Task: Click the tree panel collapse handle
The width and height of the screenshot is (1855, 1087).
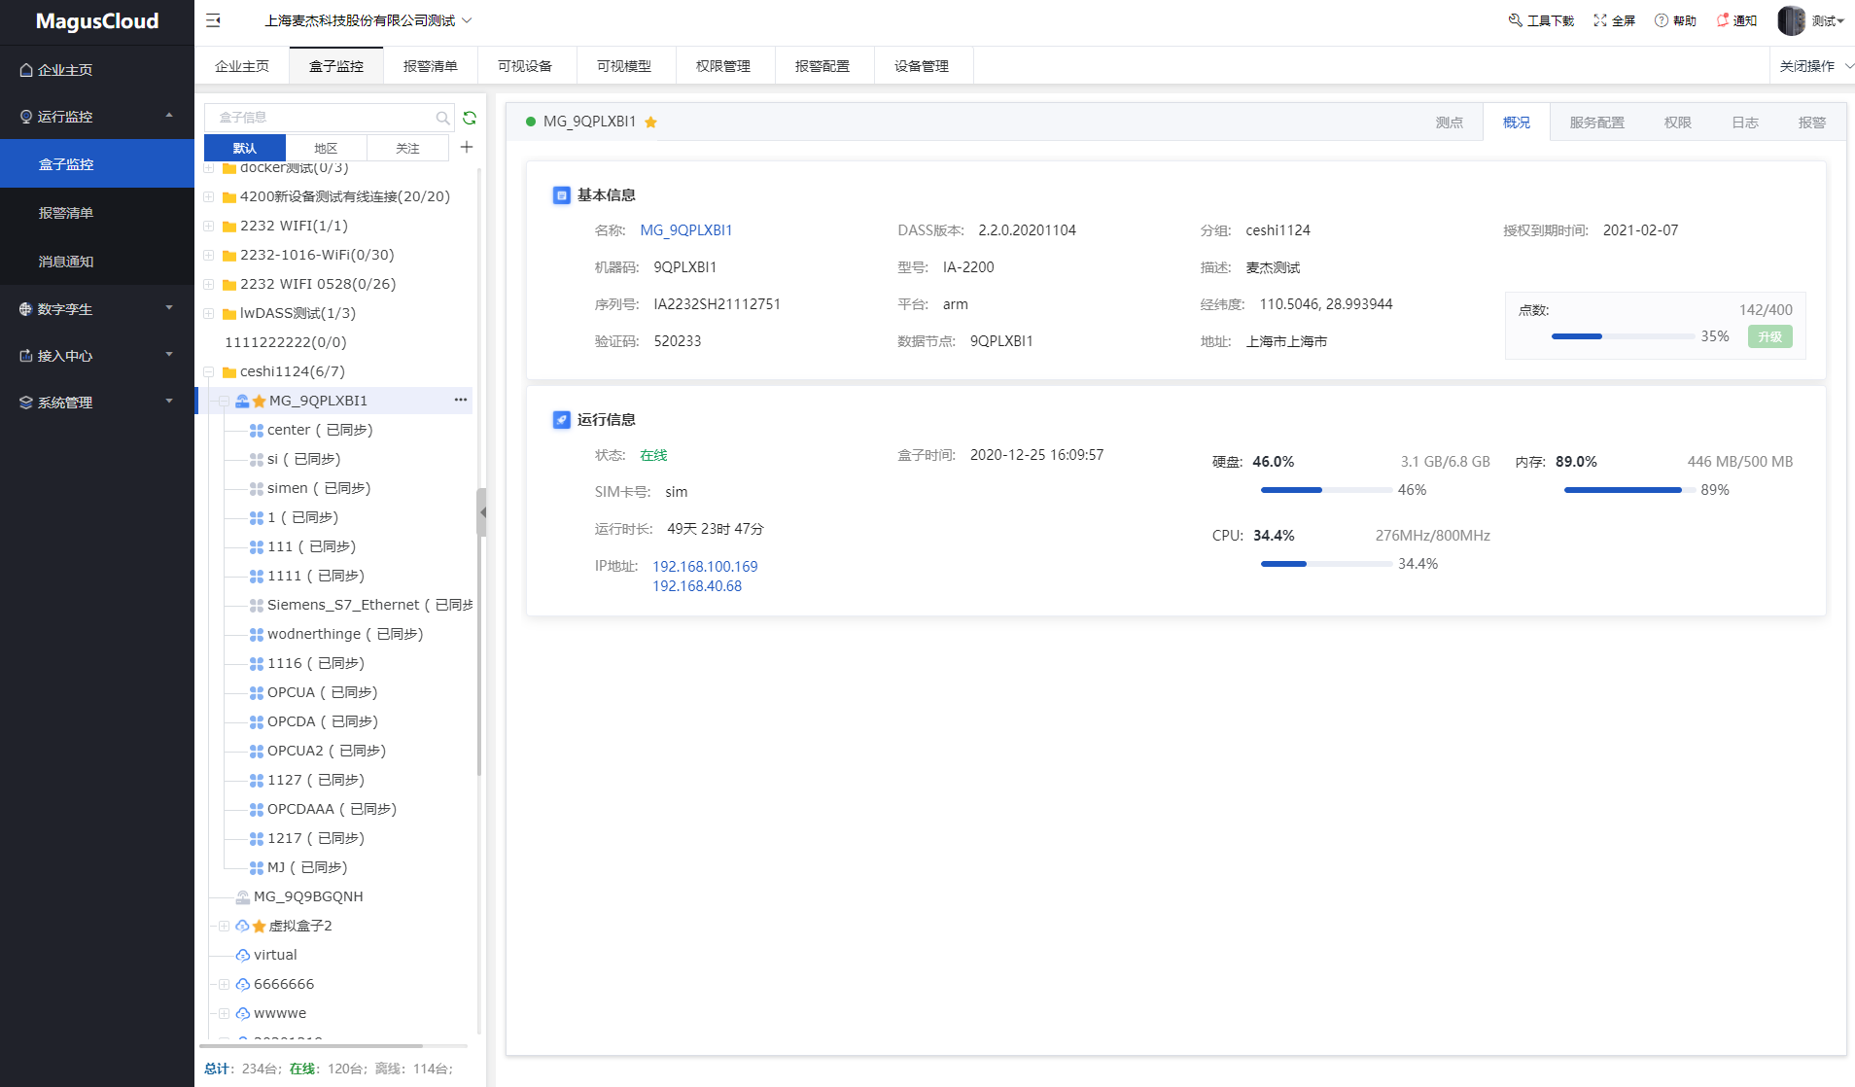Action: (481, 512)
